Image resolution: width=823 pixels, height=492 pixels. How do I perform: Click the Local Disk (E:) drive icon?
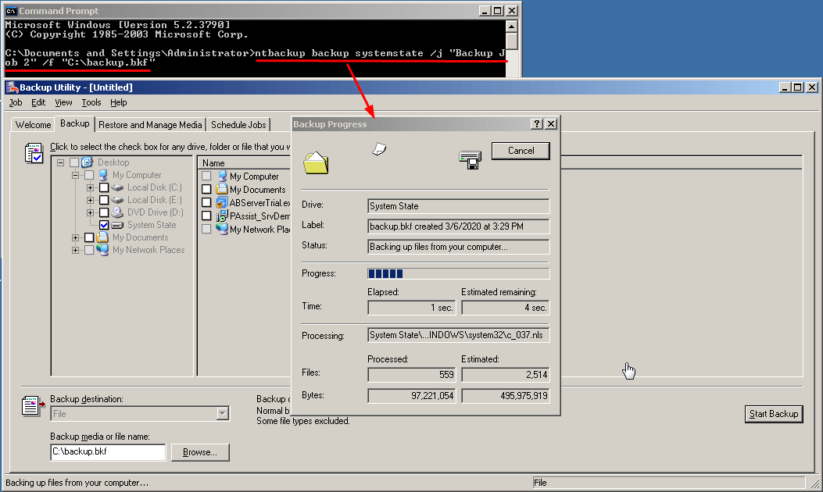[x=117, y=200]
